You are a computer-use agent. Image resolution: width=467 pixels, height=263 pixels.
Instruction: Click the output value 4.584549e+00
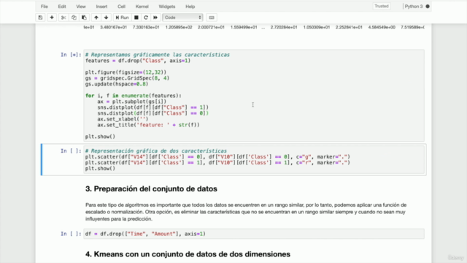(382, 27)
